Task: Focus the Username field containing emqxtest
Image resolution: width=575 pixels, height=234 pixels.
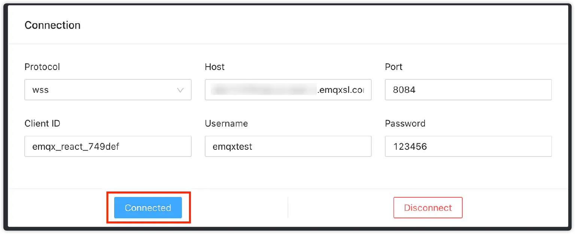Action: click(x=288, y=146)
